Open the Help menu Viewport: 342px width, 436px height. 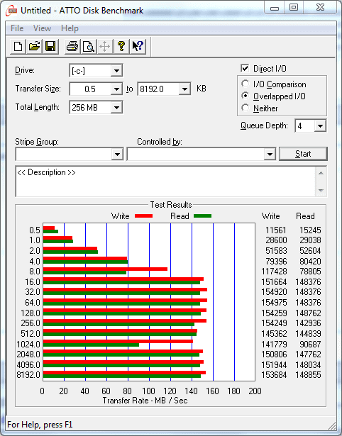pyautogui.click(x=70, y=28)
